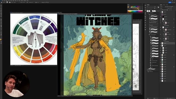176x99 pixels.
Task: Hide the highlighted selected layer's eye icon
Action: pos(161,43)
